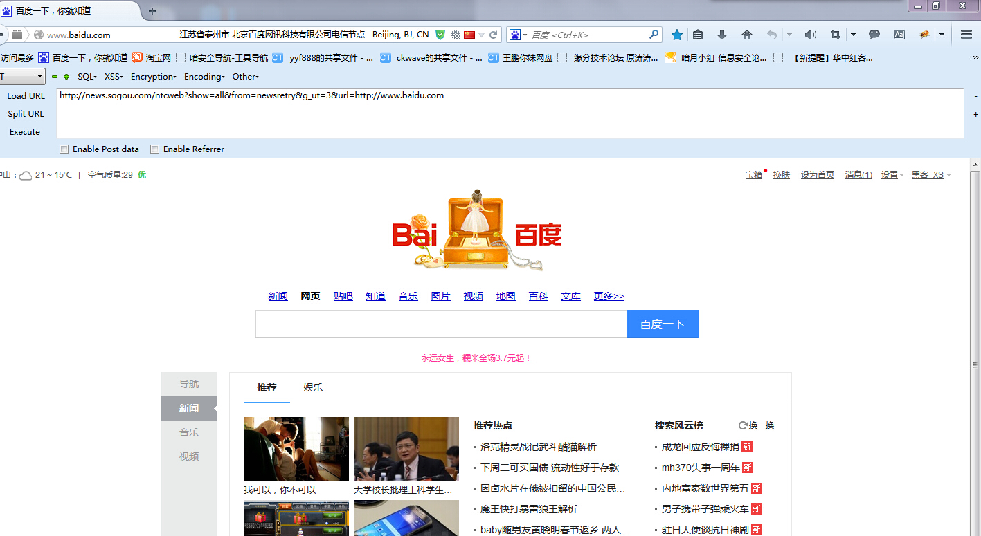Image resolution: width=981 pixels, height=536 pixels.
Task: Click the Load URL button
Action: (x=26, y=96)
